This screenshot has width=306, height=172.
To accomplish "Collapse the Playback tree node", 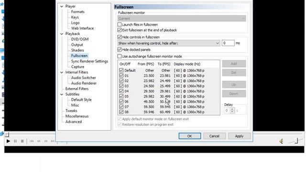I will (62, 34).
